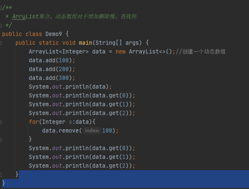Click the value 100 inside data.remove
This screenshot has height=189, width=249.
click(107, 130)
